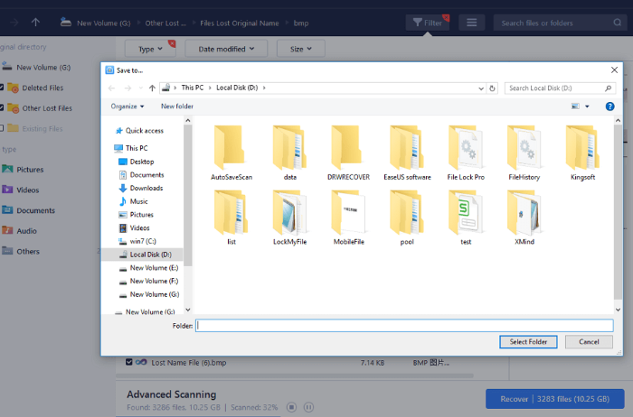Click the Filter button
The image size is (633, 417).
[428, 23]
